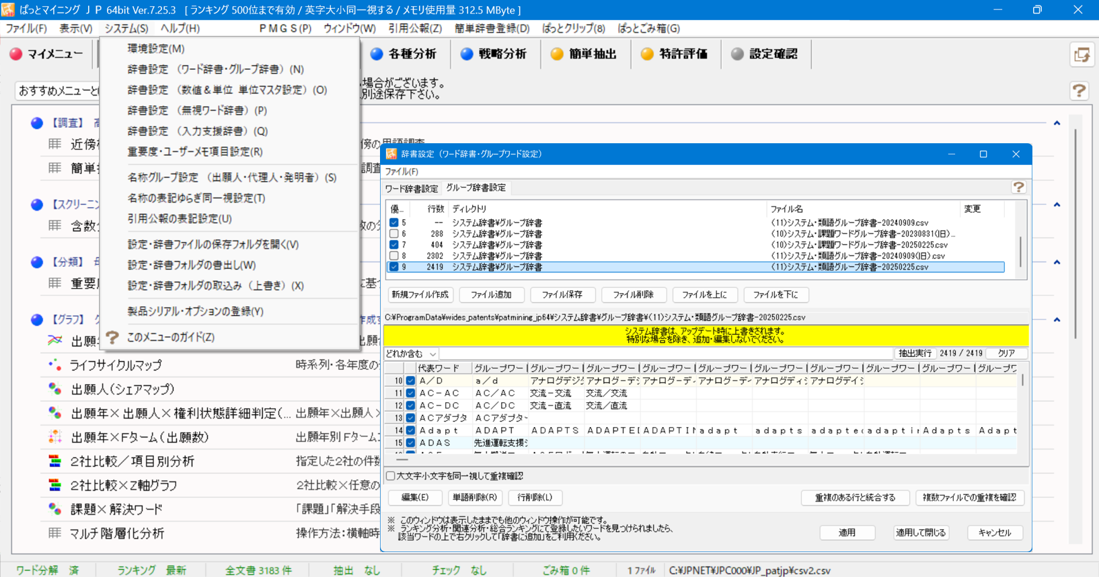Image resolution: width=1099 pixels, height=577 pixels.
Task: Toggle checkbox for file priority 5
Action: [394, 223]
